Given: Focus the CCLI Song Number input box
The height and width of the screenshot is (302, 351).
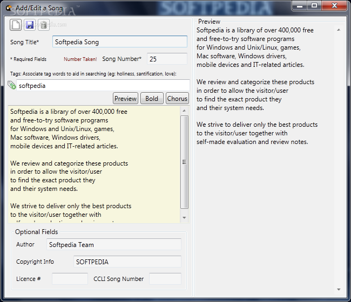Looking at the screenshot, I should coord(165,279).
